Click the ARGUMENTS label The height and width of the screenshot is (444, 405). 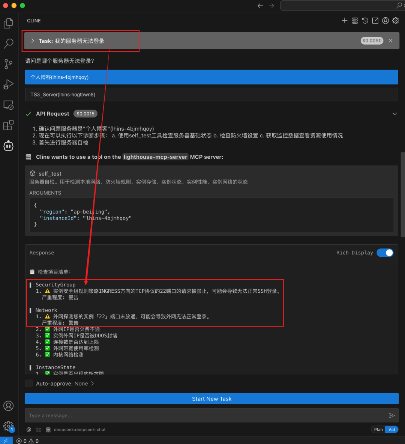(x=45, y=193)
